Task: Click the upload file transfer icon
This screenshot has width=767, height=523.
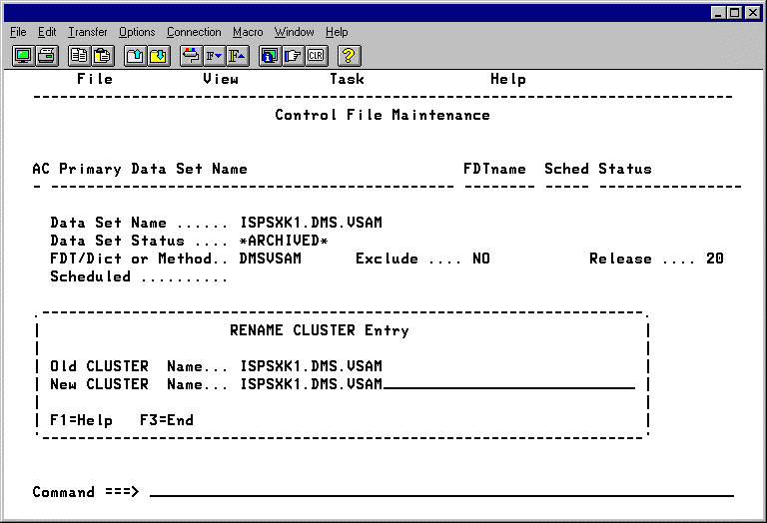Action: click(135, 56)
